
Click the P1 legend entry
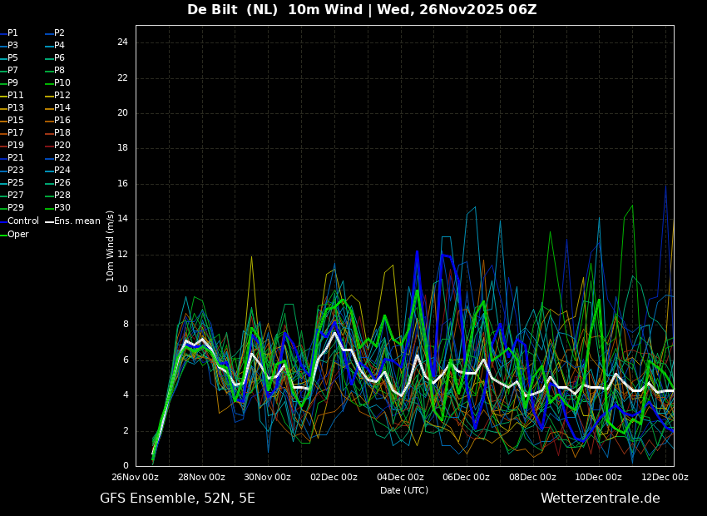click(x=9, y=33)
